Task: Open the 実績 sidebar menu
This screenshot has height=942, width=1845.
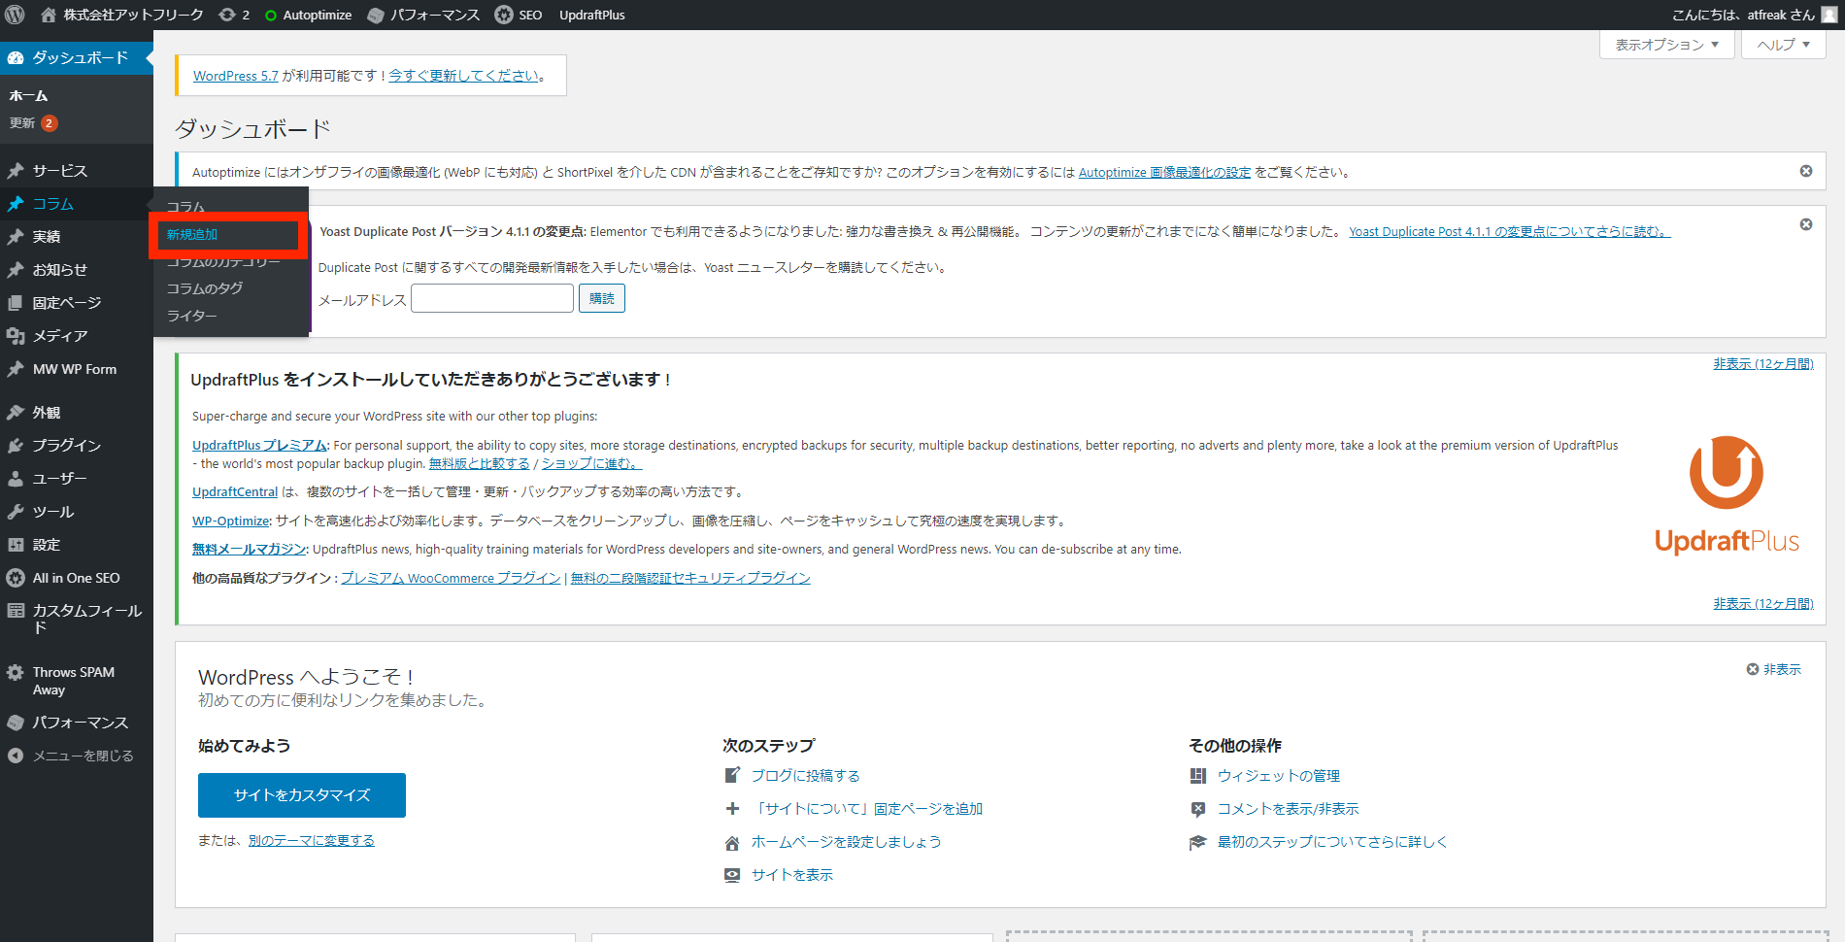Action: click(77, 236)
